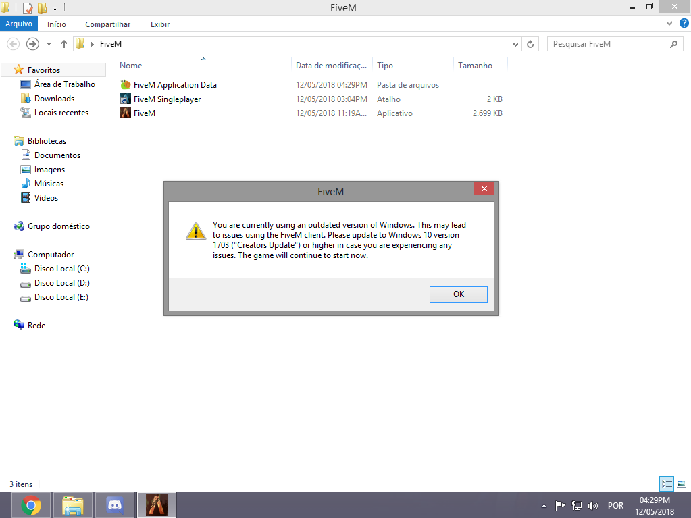This screenshot has height=518, width=691.
Task: Open the Arquivo file menu
Action: coord(18,24)
